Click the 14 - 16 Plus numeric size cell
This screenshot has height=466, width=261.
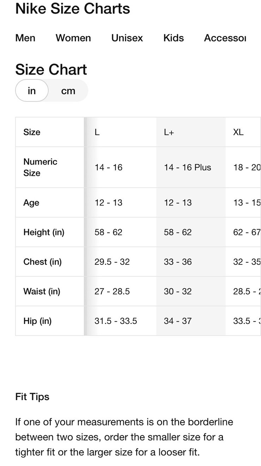point(187,167)
